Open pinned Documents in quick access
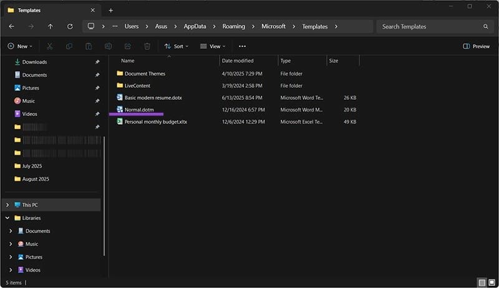 (34, 75)
